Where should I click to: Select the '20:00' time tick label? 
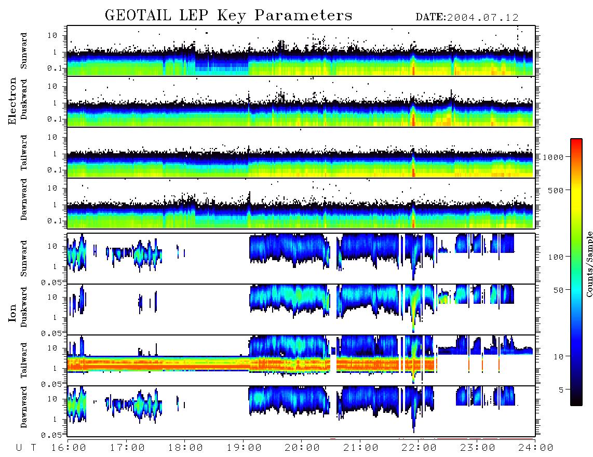tap(302, 448)
